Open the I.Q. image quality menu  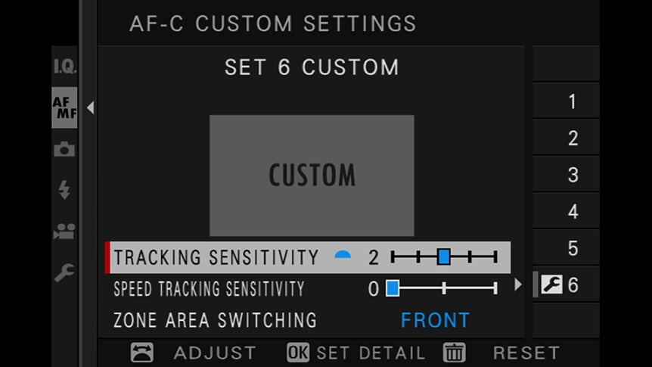64,66
